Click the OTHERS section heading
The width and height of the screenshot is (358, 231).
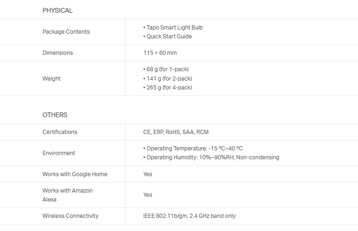coord(55,115)
